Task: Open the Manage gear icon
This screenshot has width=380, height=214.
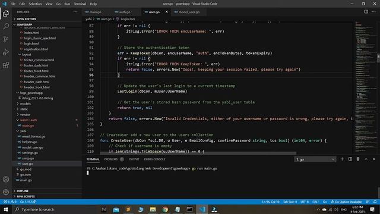Action: click(x=6, y=192)
